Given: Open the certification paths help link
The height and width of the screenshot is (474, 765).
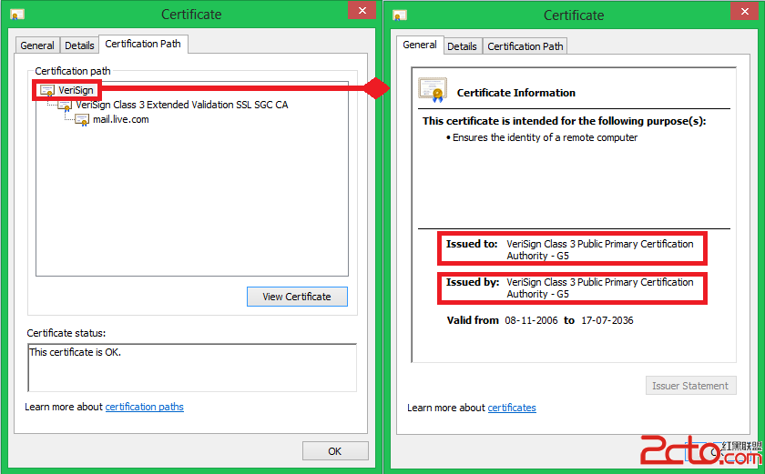Looking at the screenshot, I should click(145, 407).
